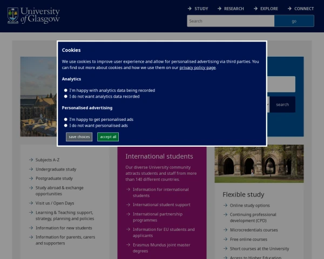Viewport: 324px width, 259px height.
Task: Select 'I'm happy with analytics data being recorded'
Action: (66, 90)
